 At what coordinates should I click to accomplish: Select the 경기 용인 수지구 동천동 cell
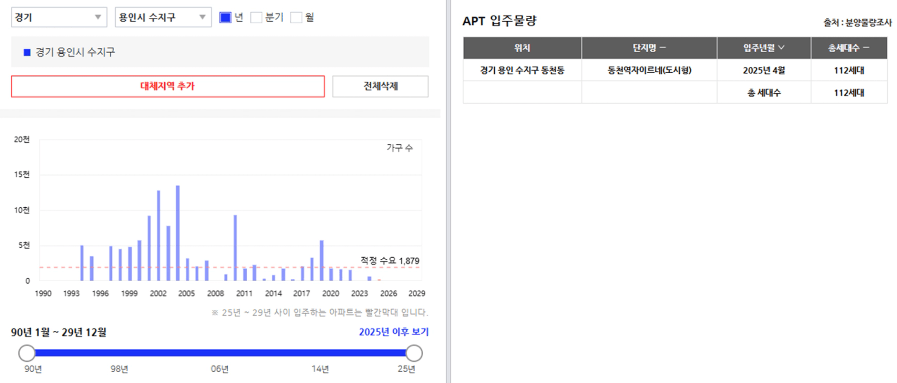[522, 70]
